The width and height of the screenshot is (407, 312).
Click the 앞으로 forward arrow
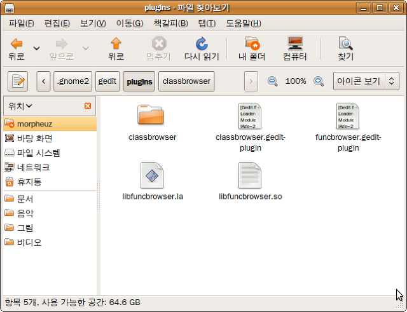click(x=61, y=49)
